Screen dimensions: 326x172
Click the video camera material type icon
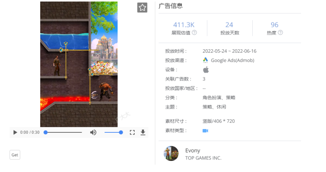click(x=205, y=130)
